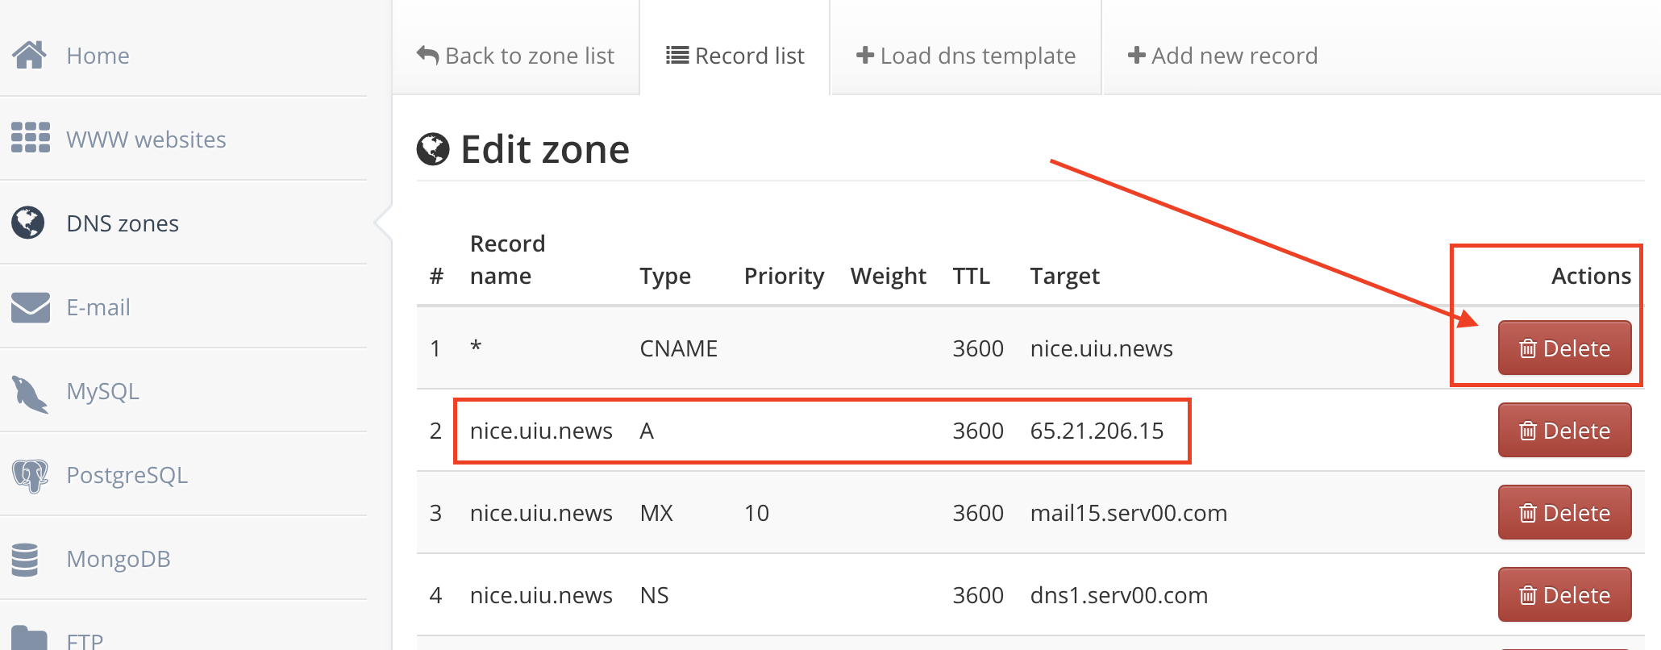Click the nice.uiu.news target in row 1
Screen dimensions: 1661x650
(x=1101, y=348)
